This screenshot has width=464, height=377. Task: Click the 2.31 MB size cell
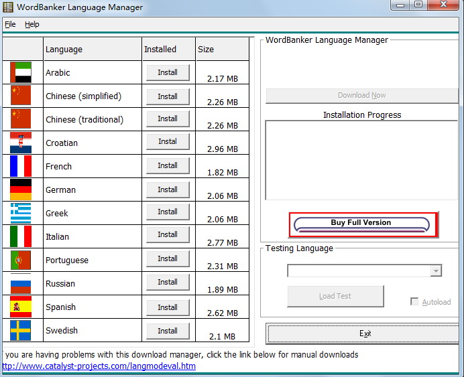click(x=223, y=260)
